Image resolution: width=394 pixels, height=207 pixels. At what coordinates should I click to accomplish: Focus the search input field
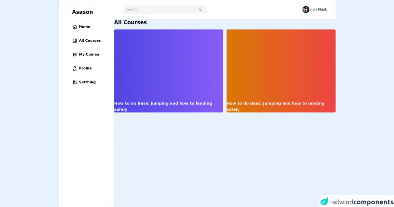click(x=161, y=10)
